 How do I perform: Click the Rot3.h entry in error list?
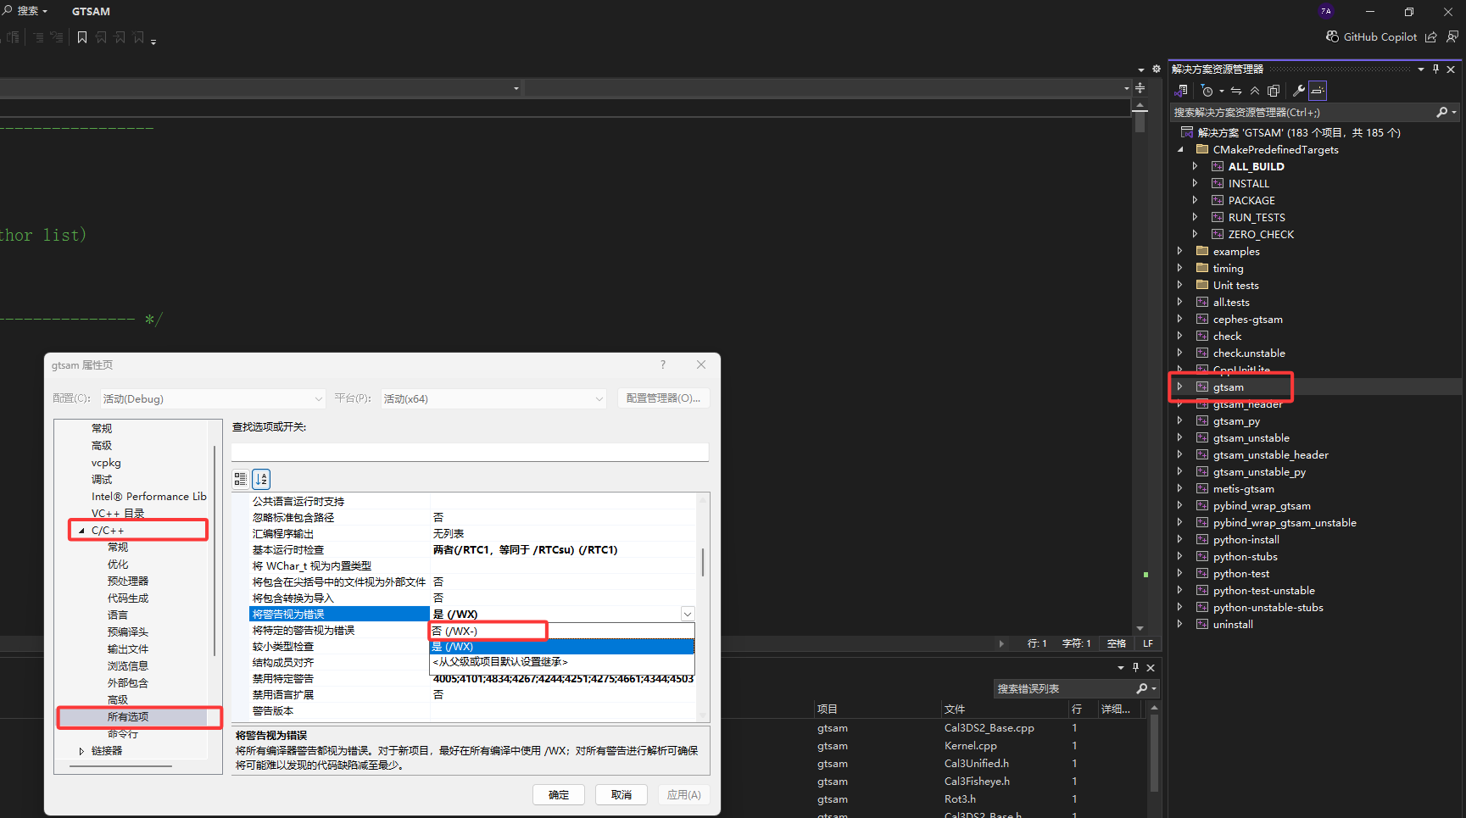pos(960,799)
